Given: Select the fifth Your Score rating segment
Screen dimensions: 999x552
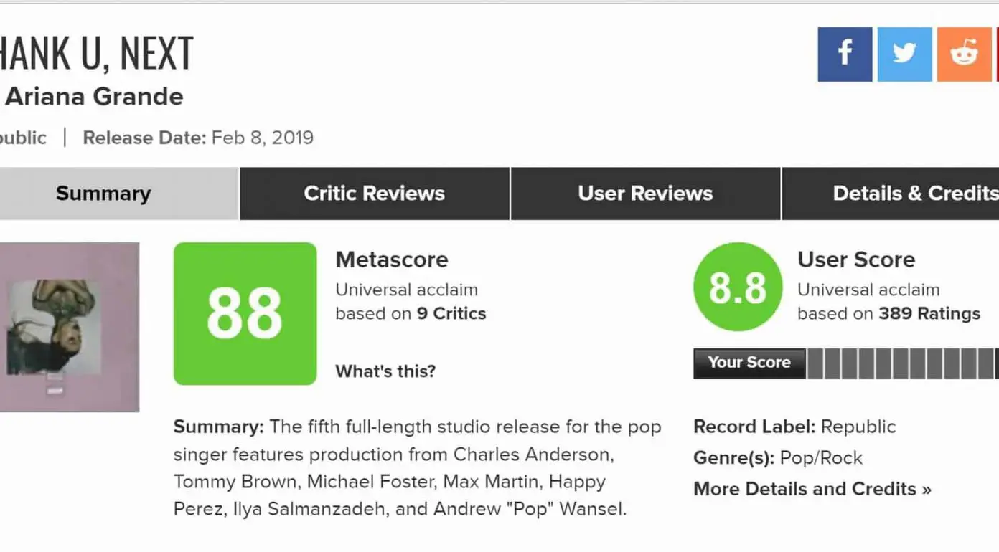Looking at the screenshot, I should tap(884, 363).
